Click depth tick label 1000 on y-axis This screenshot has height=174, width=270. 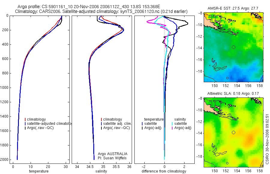pyautogui.click(x=5, y=88)
